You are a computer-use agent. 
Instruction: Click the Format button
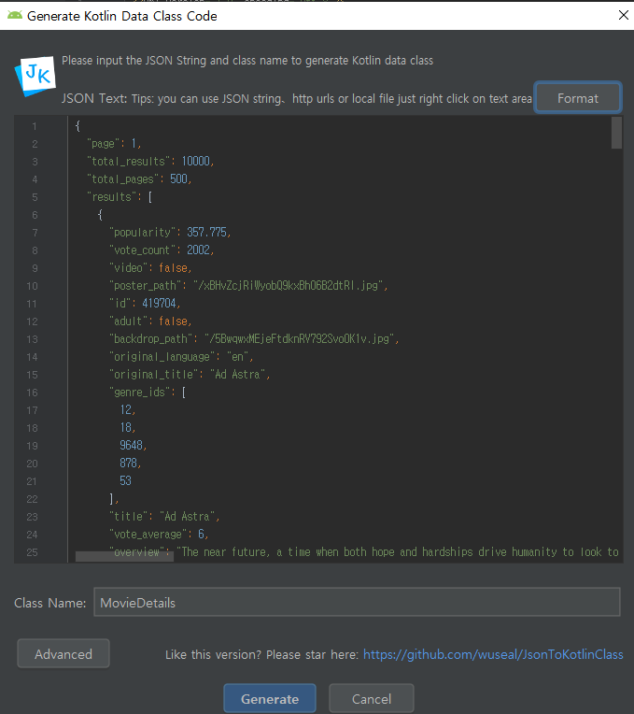point(578,98)
